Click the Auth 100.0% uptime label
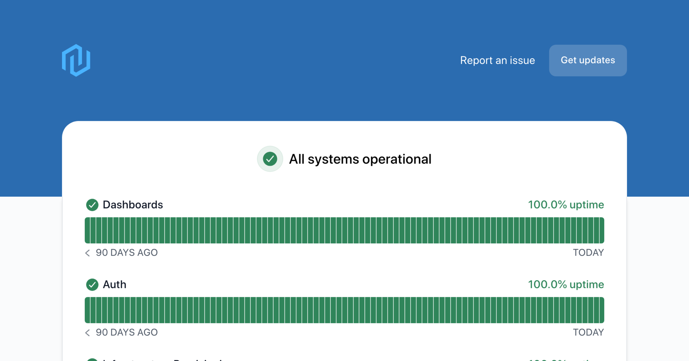The width and height of the screenshot is (689, 361). click(x=566, y=285)
